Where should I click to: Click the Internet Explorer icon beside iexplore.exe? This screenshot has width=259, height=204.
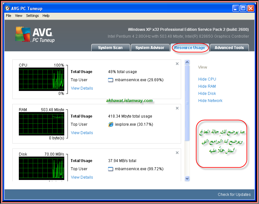point(111,124)
